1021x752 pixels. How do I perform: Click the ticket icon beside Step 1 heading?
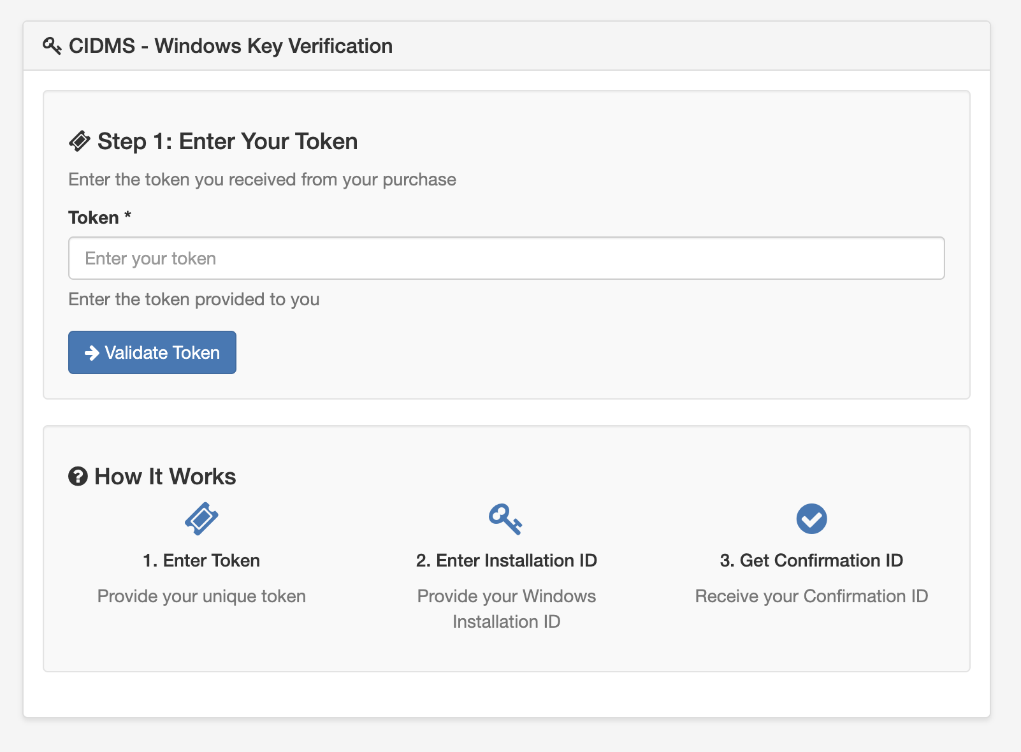80,141
